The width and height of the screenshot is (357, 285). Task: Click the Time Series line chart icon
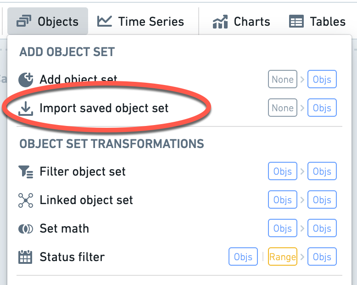click(104, 21)
